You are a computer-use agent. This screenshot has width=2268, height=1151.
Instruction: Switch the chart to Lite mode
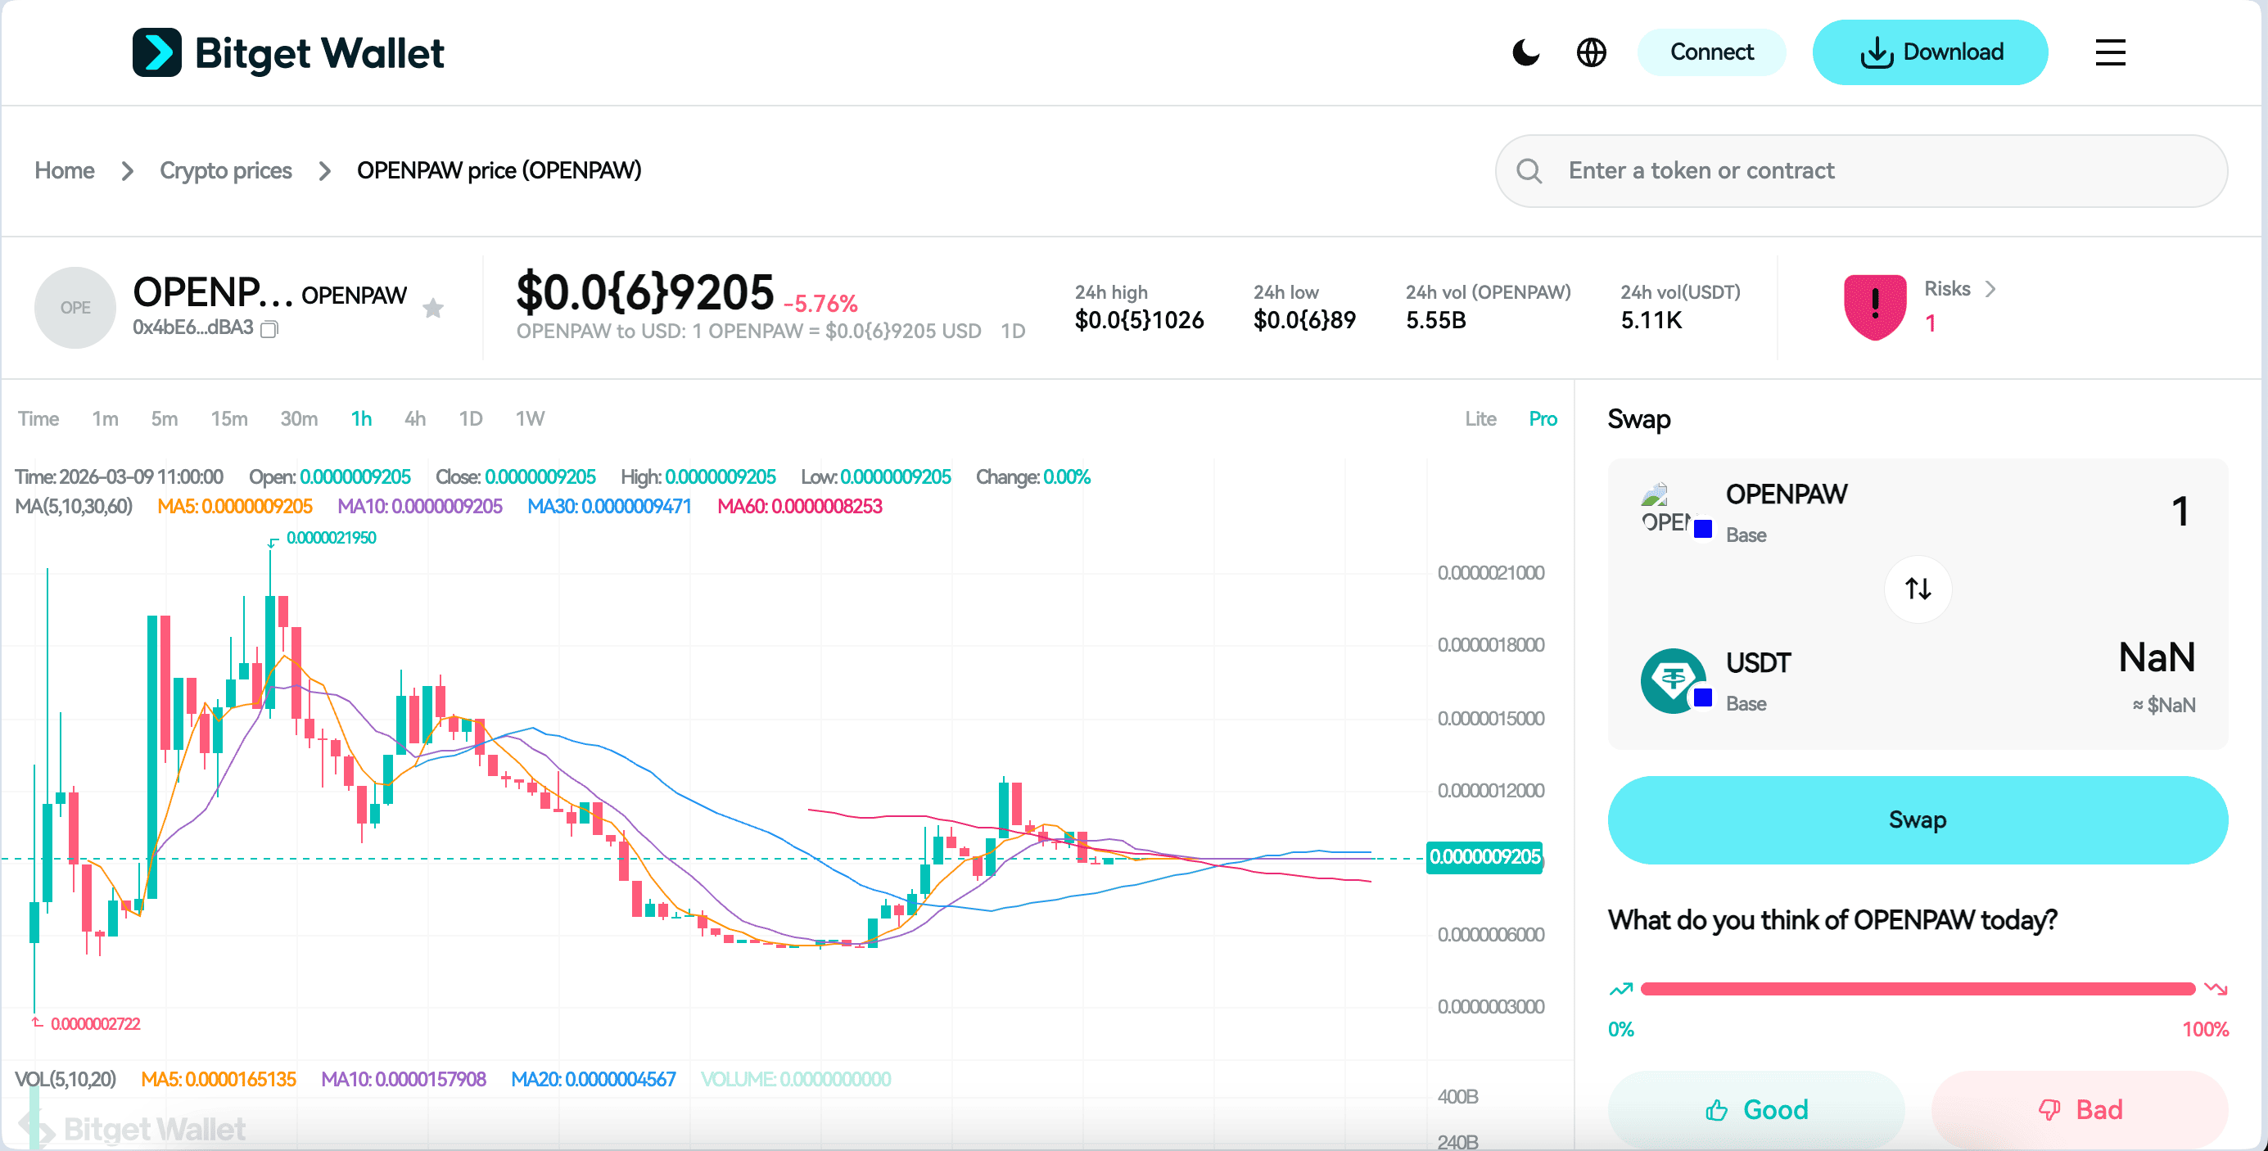click(x=1481, y=419)
